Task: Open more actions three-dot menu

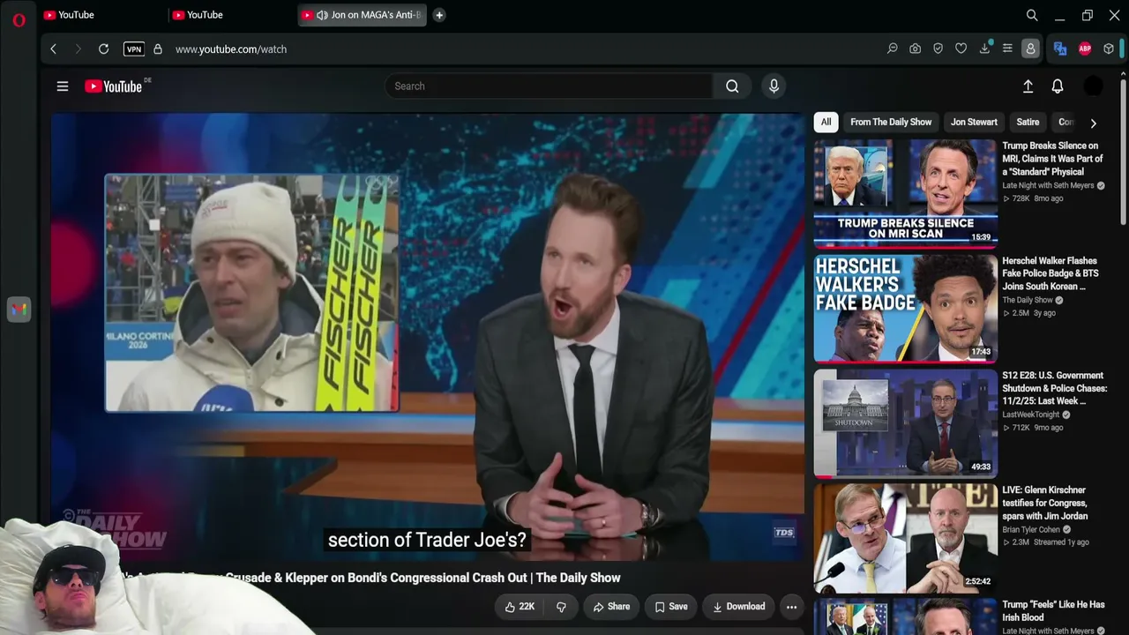Action: click(x=791, y=607)
